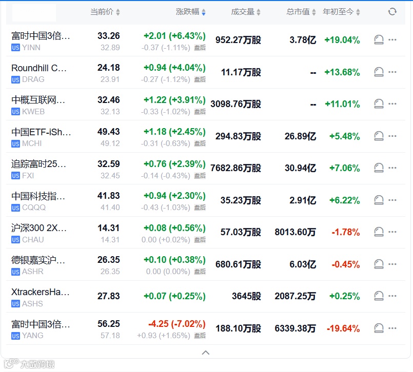Set price alert bell for KWEB
The width and height of the screenshot is (413, 372).
click(379, 104)
